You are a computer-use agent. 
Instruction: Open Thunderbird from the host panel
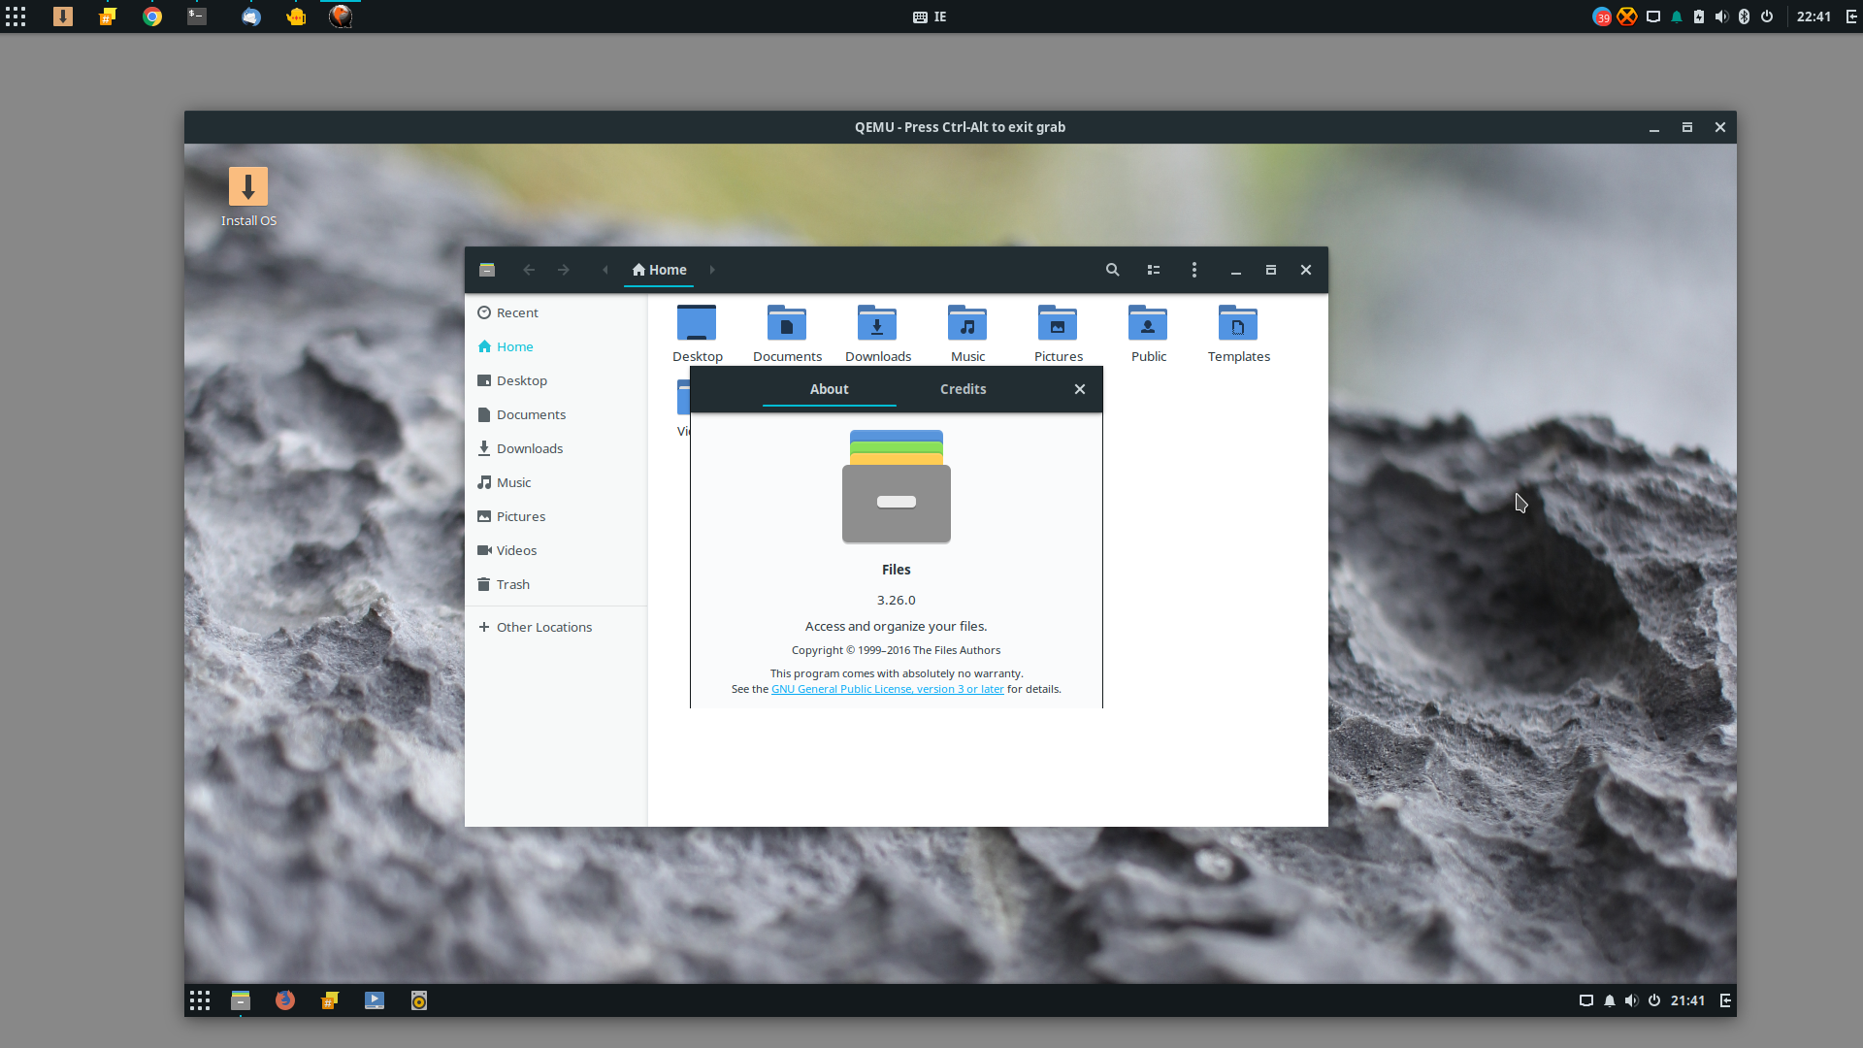point(251,16)
